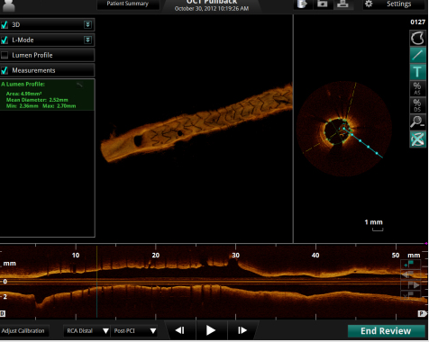Image resolution: width=429 pixels, height=342 pixels.
Task: Toggle the 3D checkbox
Action: pos(5,24)
